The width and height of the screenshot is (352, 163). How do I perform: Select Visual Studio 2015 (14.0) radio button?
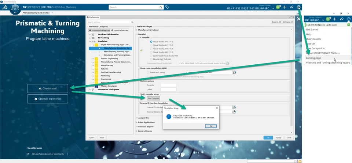coord(151,42)
